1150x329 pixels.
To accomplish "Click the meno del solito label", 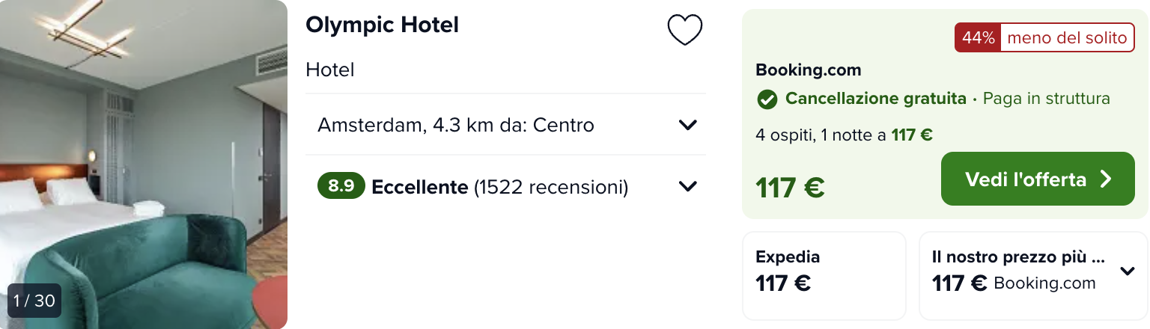I will [x=1067, y=37].
